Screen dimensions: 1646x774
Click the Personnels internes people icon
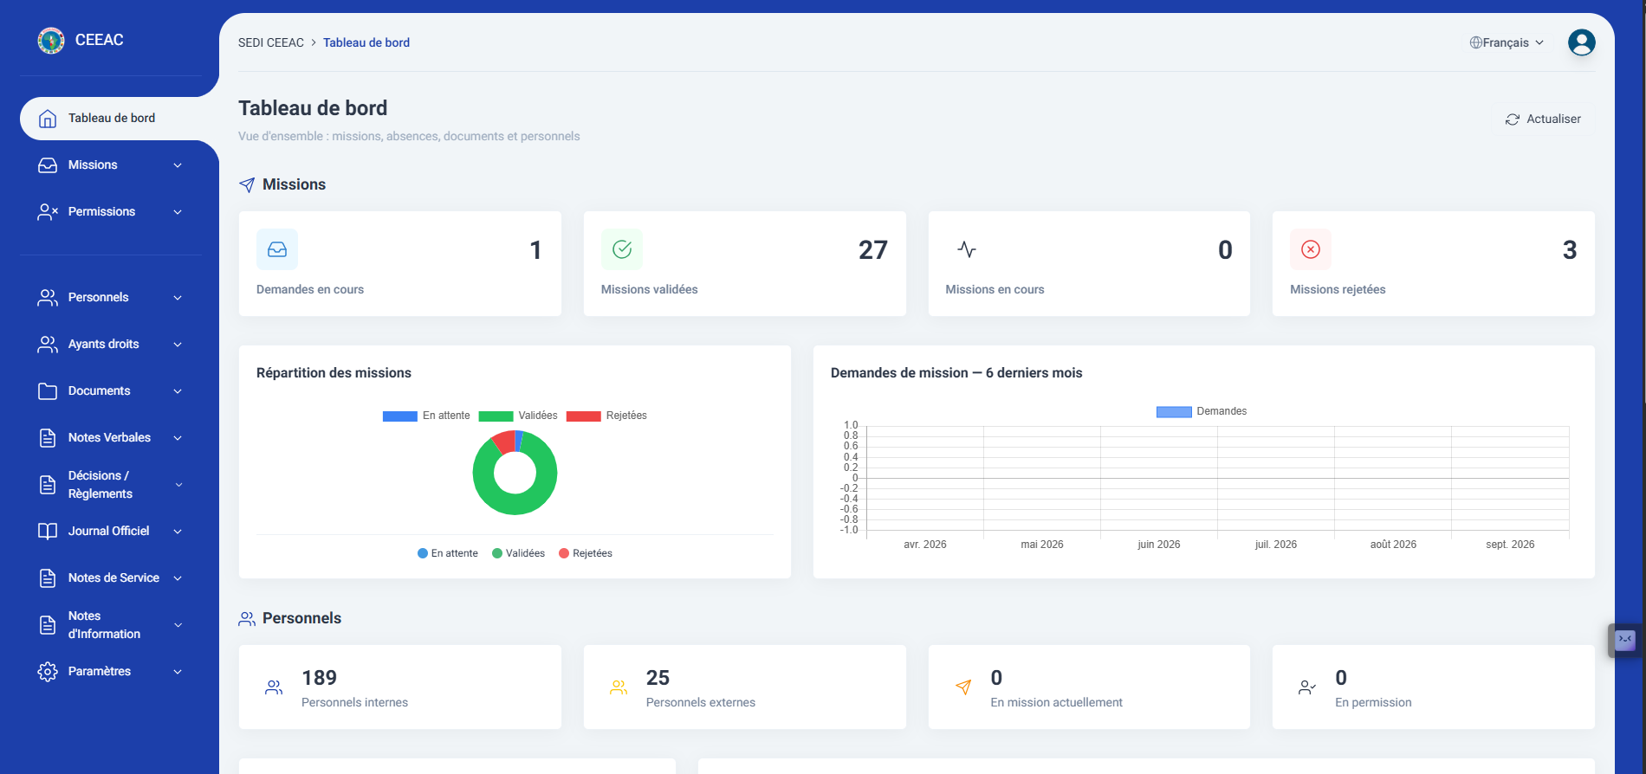[x=274, y=687]
